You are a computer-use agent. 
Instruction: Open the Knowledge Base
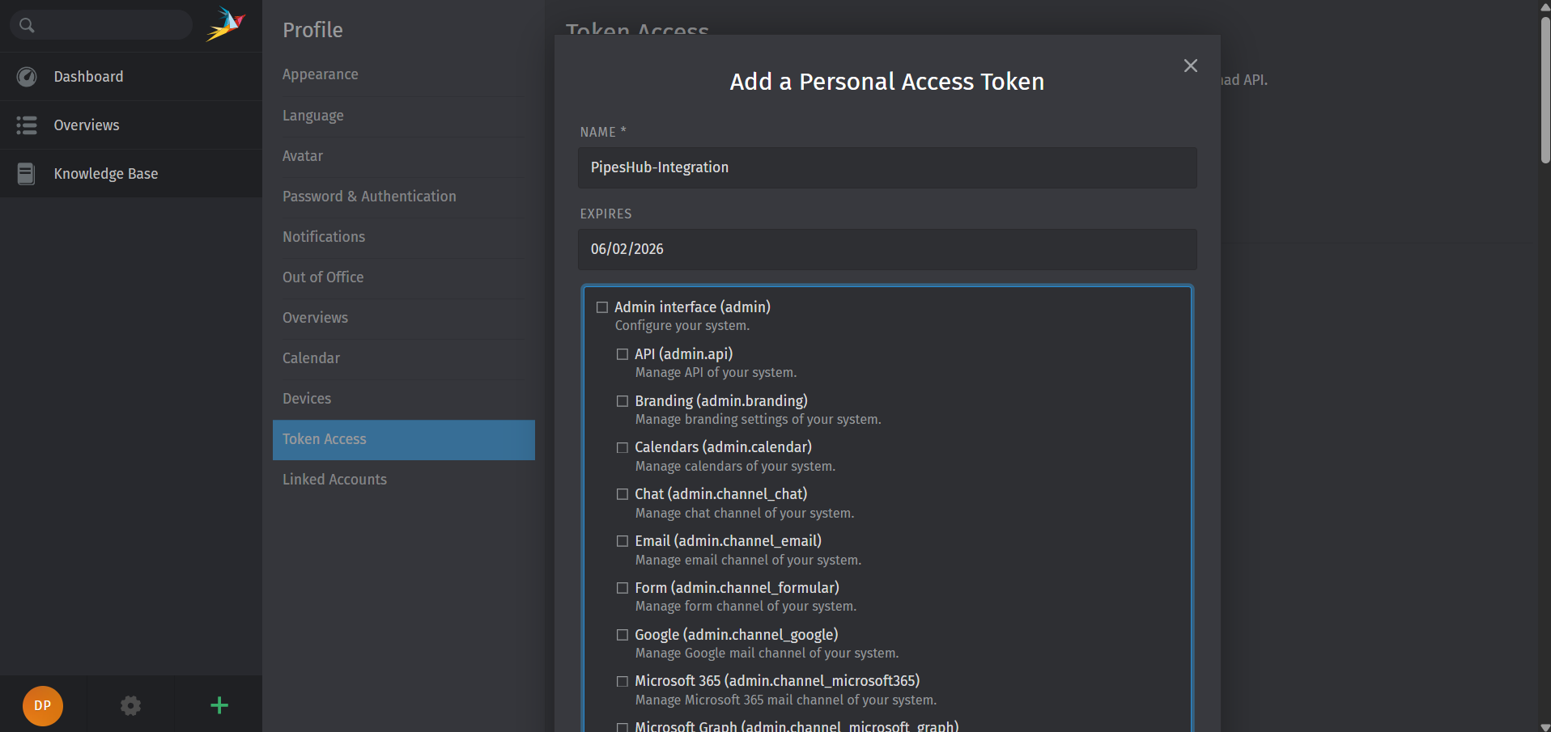point(105,173)
